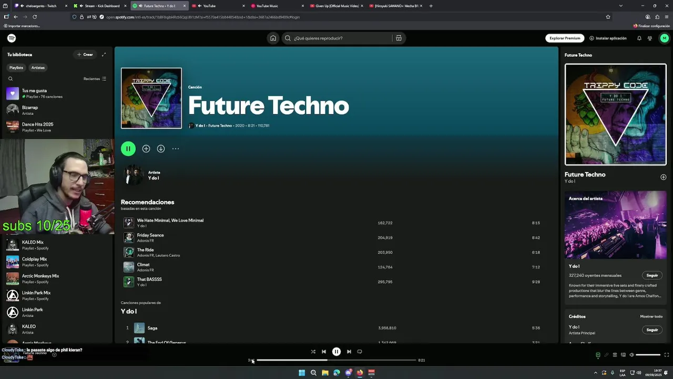Open connect to a device icon
This screenshot has height=379, width=673.
point(623,355)
